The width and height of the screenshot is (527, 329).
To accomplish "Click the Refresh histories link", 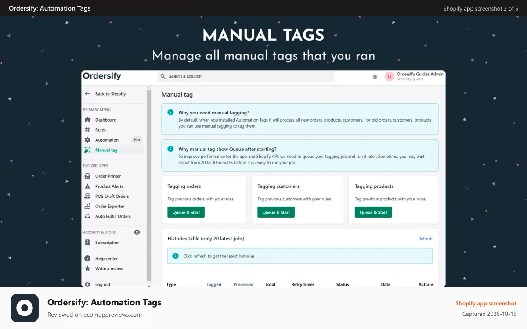I will click(x=425, y=239).
